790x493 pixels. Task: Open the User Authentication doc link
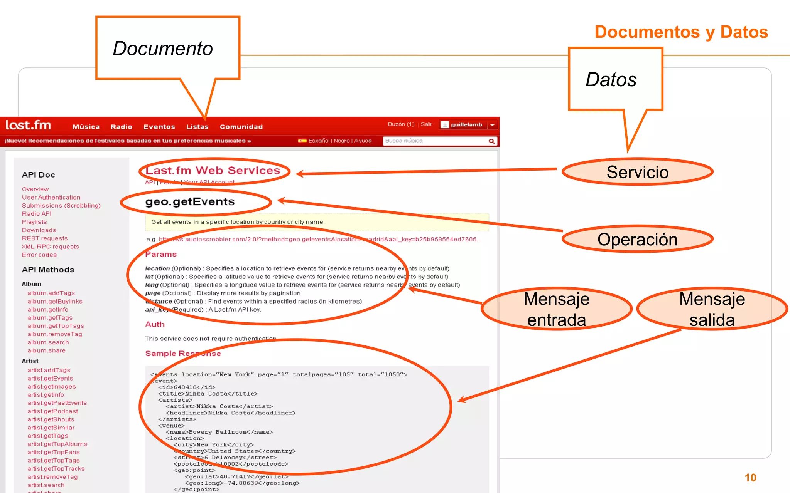(51, 197)
